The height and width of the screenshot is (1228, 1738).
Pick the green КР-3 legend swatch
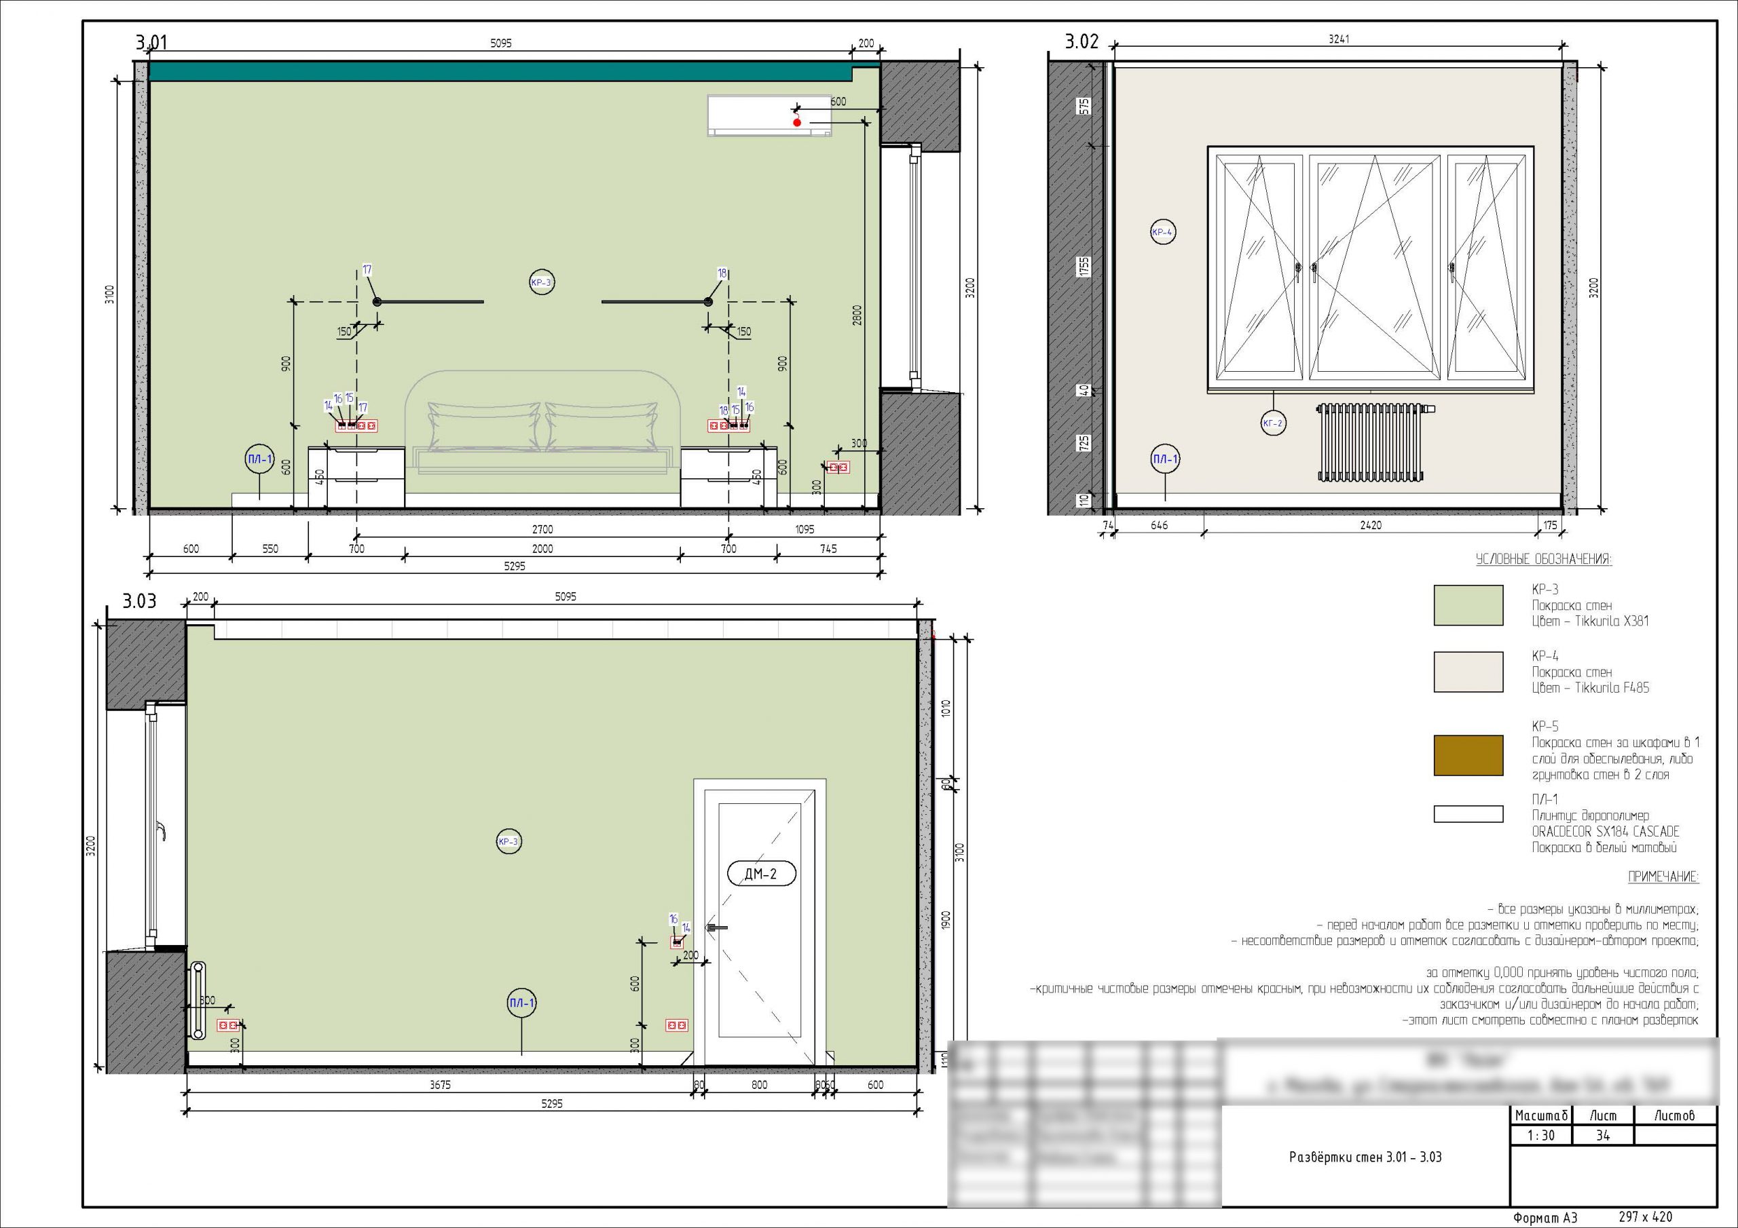pos(1468,605)
